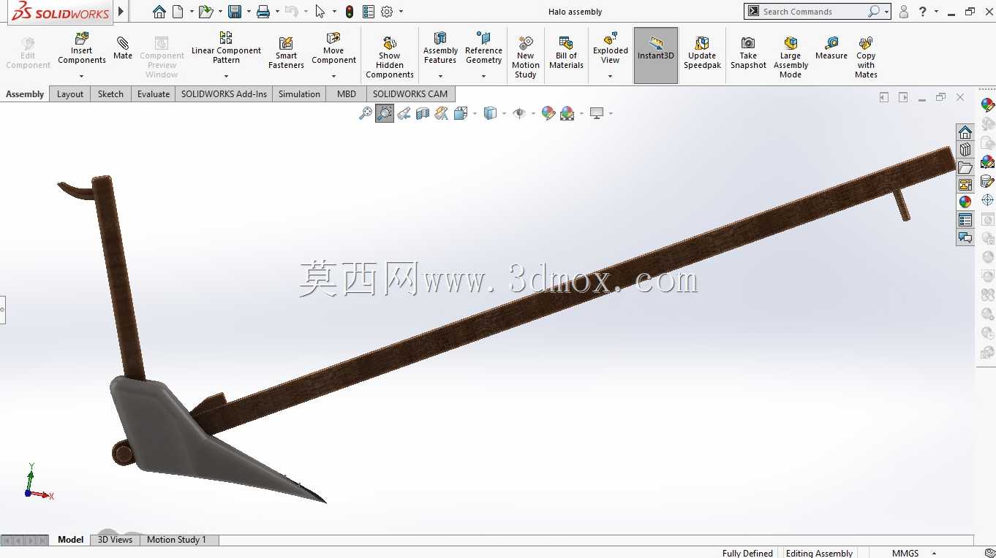Switch to the Evaluate tab

(154, 93)
